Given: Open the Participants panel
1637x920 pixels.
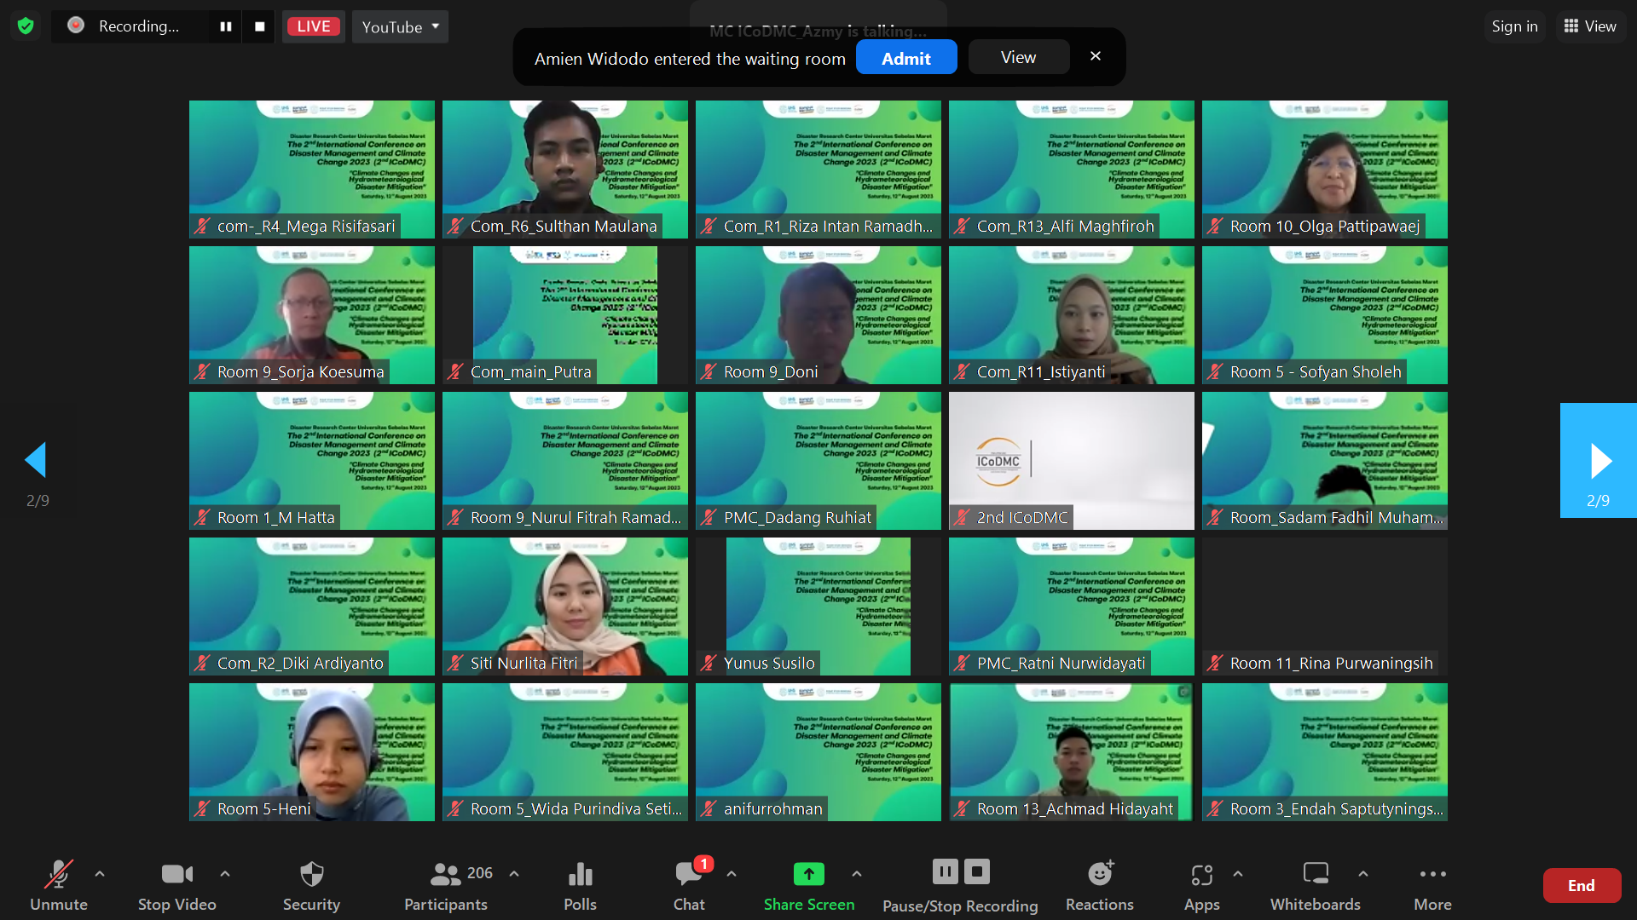Looking at the screenshot, I should [x=446, y=886].
